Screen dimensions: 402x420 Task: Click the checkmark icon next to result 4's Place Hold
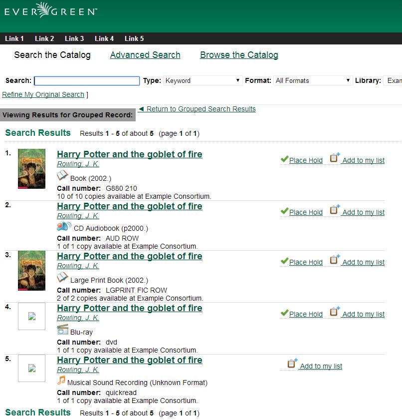[284, 312]
